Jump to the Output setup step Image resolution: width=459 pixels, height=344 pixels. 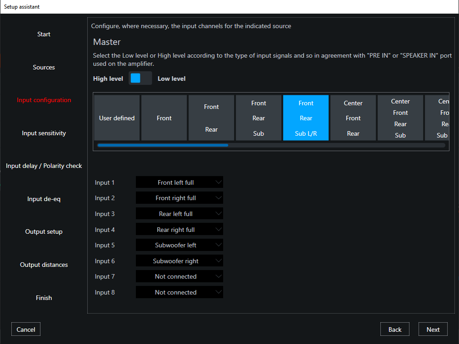(x=44, y=231)
